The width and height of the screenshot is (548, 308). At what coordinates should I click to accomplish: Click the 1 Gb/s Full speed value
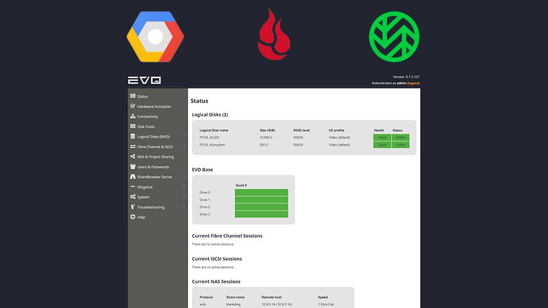pyautogui.click(x=326, y=305)
